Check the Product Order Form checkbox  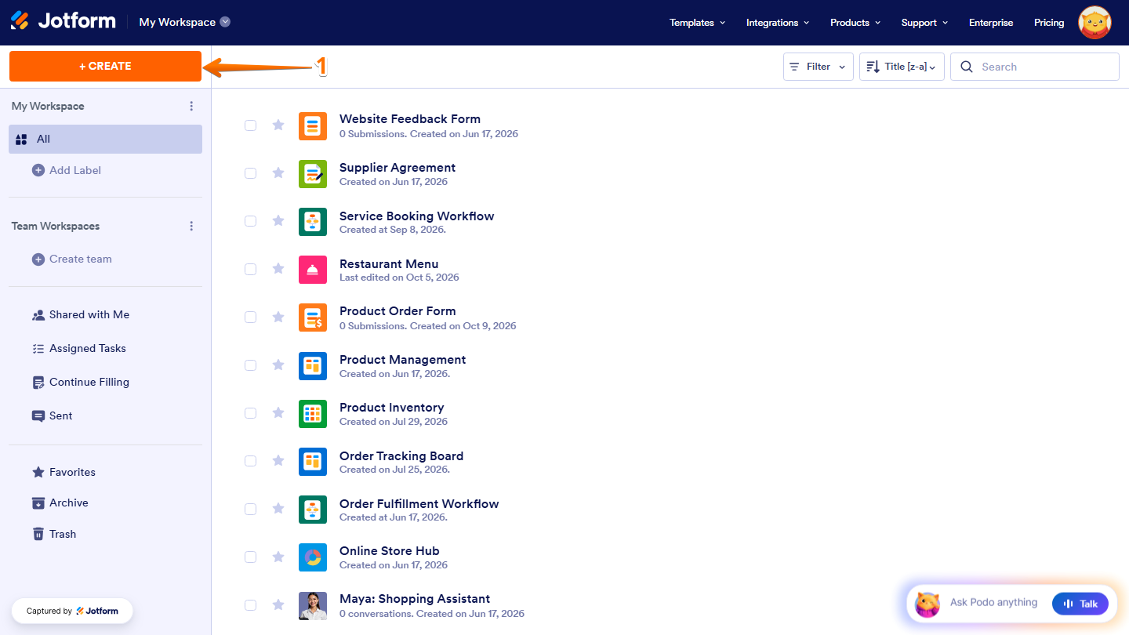click(250, 317)
